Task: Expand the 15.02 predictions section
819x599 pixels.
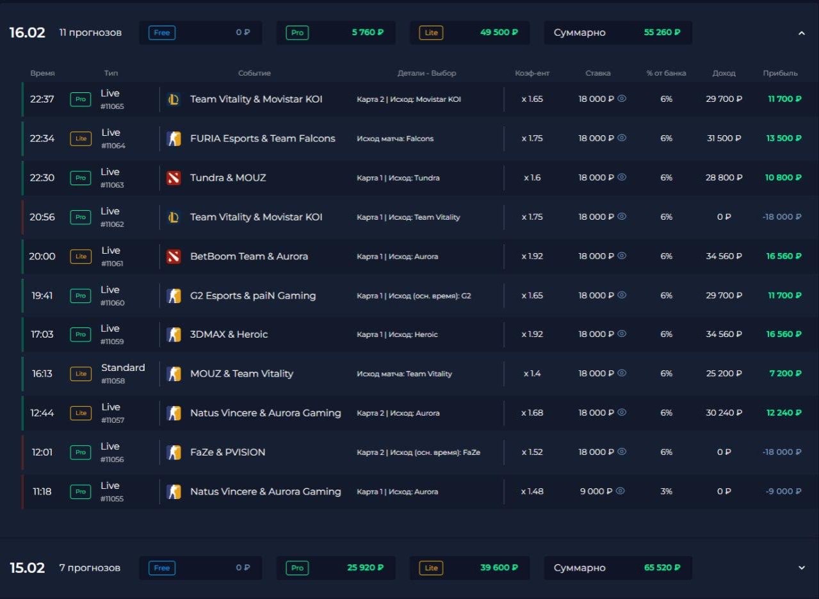Action: [801, 568]
